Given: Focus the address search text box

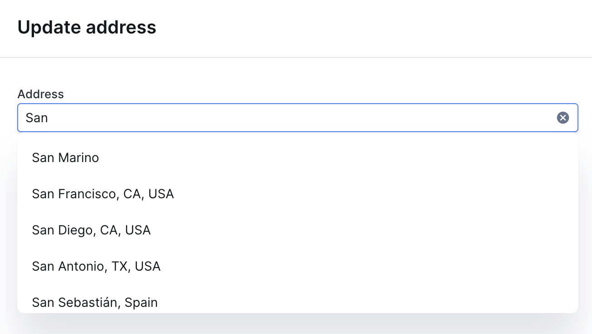Looking at the screenshot, I should (x=290, y=118).
